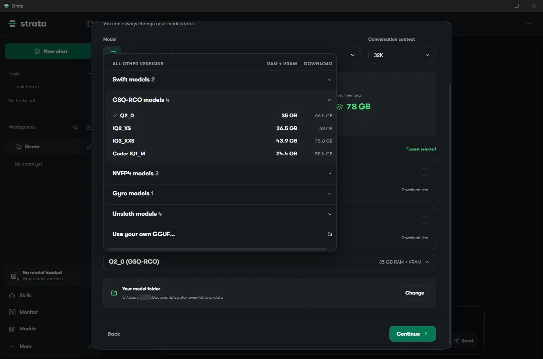The image size is (543, 359).
Task: Click the green model folder icon
Action: (x=114, y=293)
